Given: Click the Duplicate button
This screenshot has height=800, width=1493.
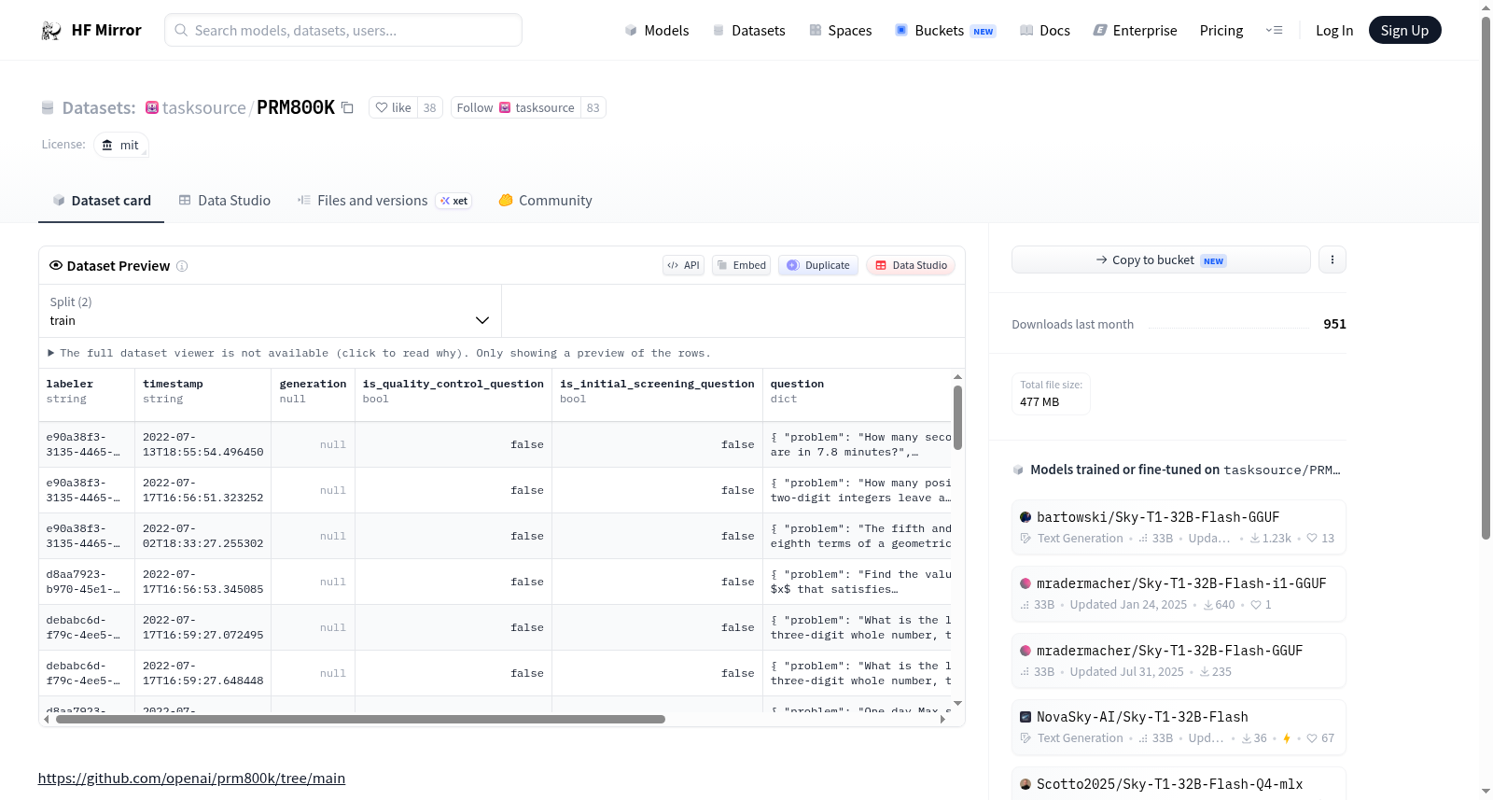Looking at the screenshot, I should pyautogui.click(x=818, y=265).
